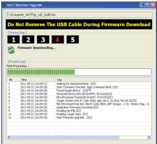Select log row 'Start Firmware upgrade'

coord(79,117)
